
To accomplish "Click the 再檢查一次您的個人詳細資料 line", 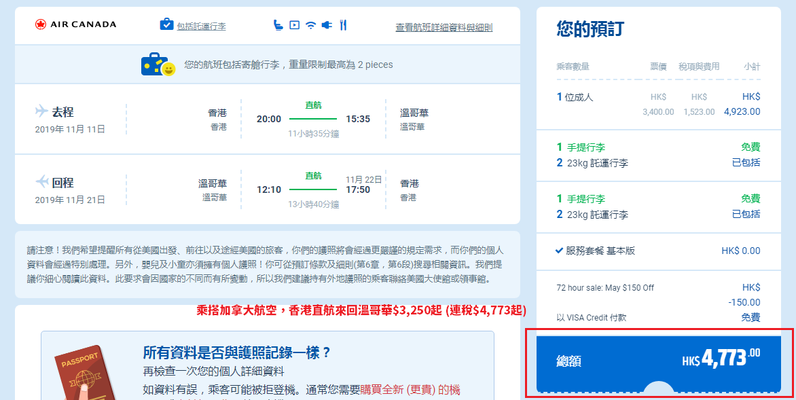I will pos(213,371).
